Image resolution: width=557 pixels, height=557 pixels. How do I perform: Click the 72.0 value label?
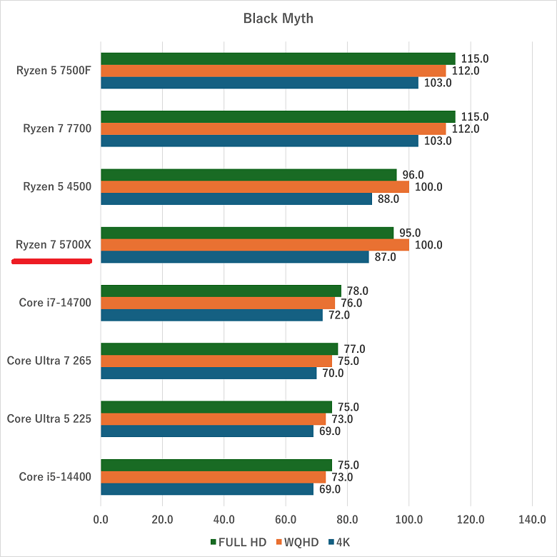pyautogui.click(x=339, y=315)
